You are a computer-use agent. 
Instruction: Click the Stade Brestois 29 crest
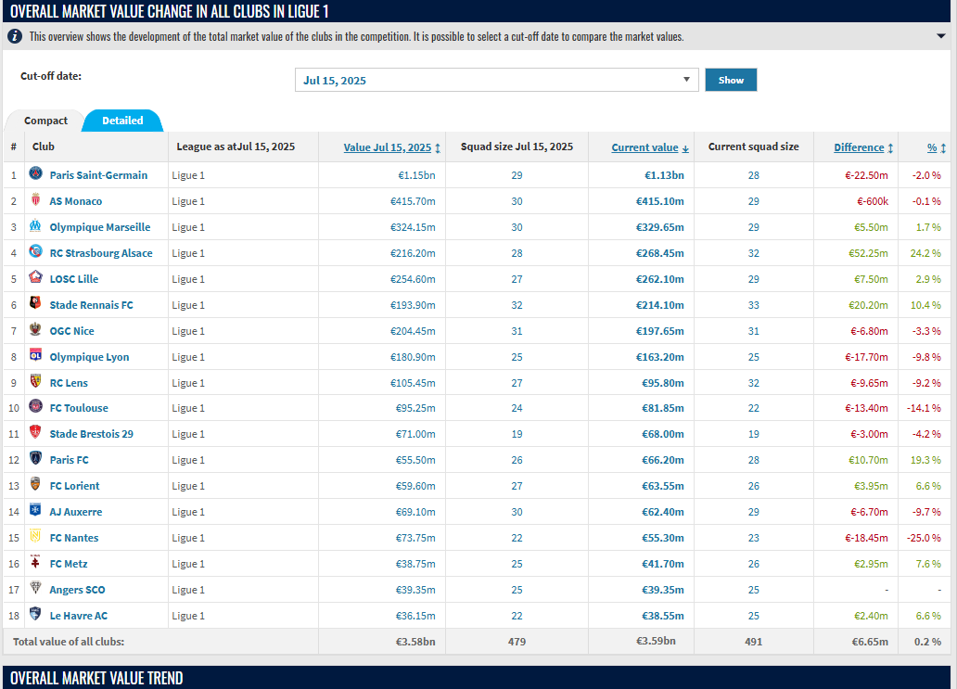coord(36,433)
